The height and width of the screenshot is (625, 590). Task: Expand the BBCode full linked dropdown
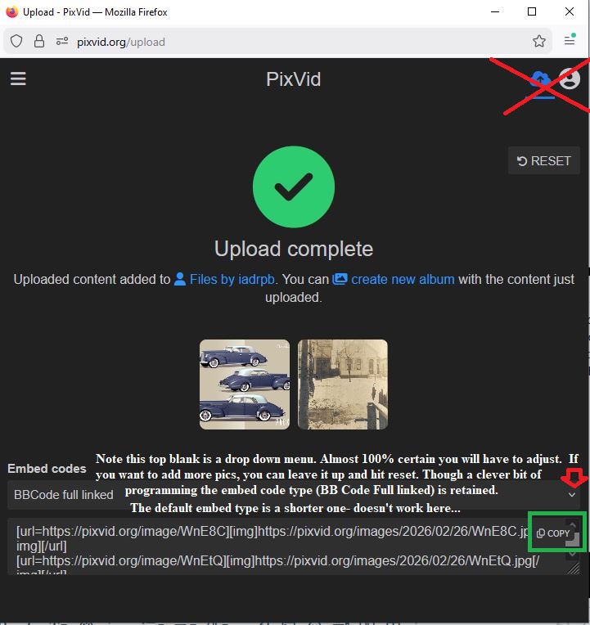[294, 495]
